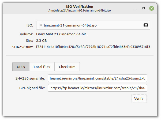Image resolution: width=161 pixels, height=120 pixels.
Task: Minimize the ISO Verification window
Action: pyautogui.click(x=136, y=8)
